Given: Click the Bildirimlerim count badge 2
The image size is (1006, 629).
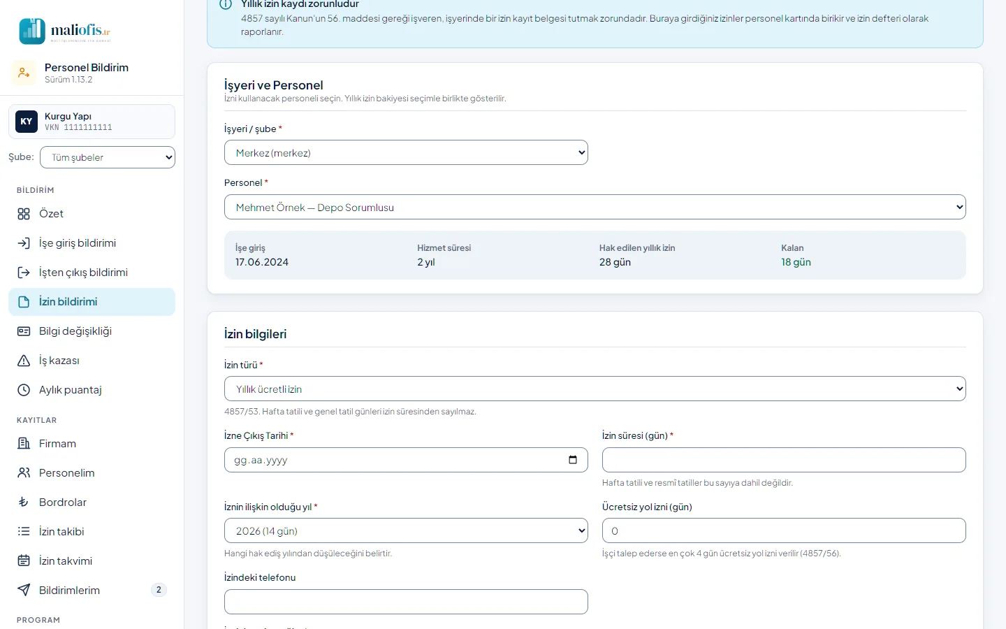Looking at the screenshot, I should (x=159, y=590).
